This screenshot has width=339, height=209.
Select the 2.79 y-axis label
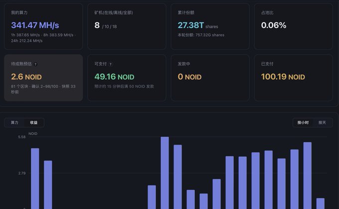point(22,173)
